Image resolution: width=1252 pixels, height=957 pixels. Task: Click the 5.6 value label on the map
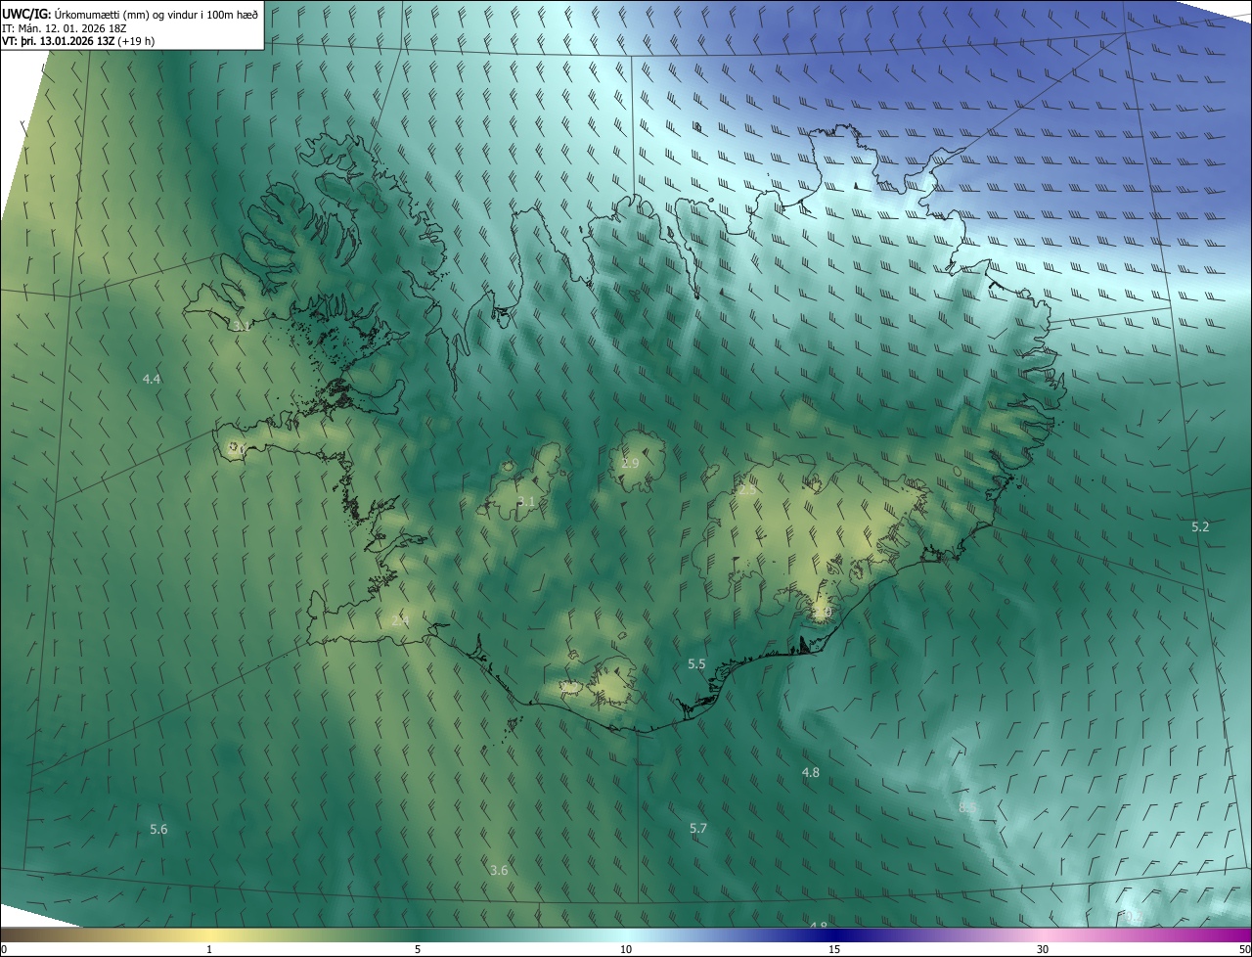pos(158,830)
